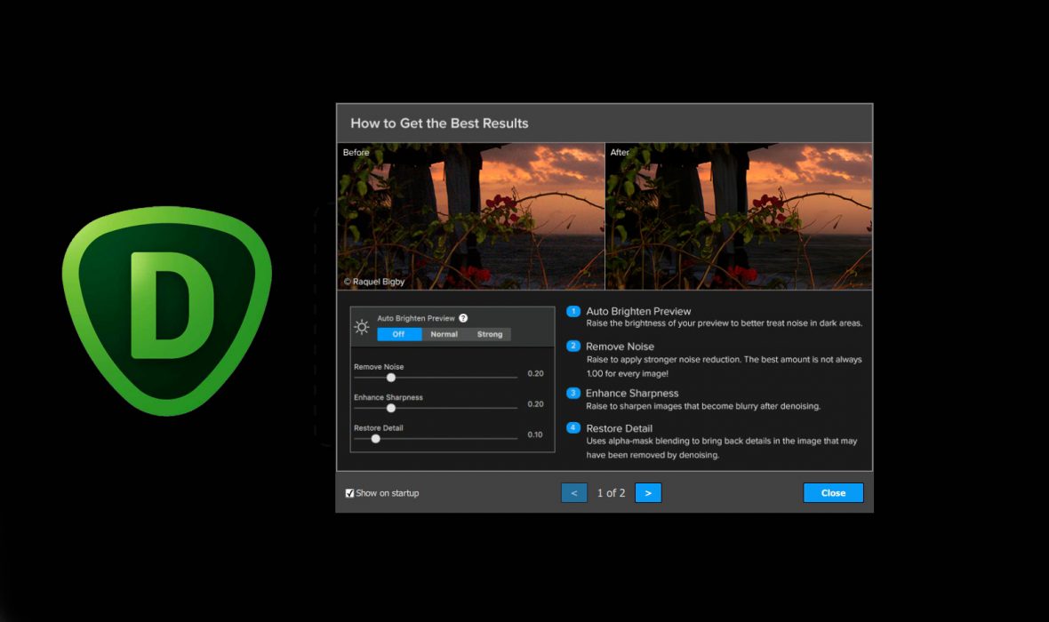Uncheck the Show on startup checkbox
Viewport: 1049px width, 622px height.
click(x=350, y=493)
